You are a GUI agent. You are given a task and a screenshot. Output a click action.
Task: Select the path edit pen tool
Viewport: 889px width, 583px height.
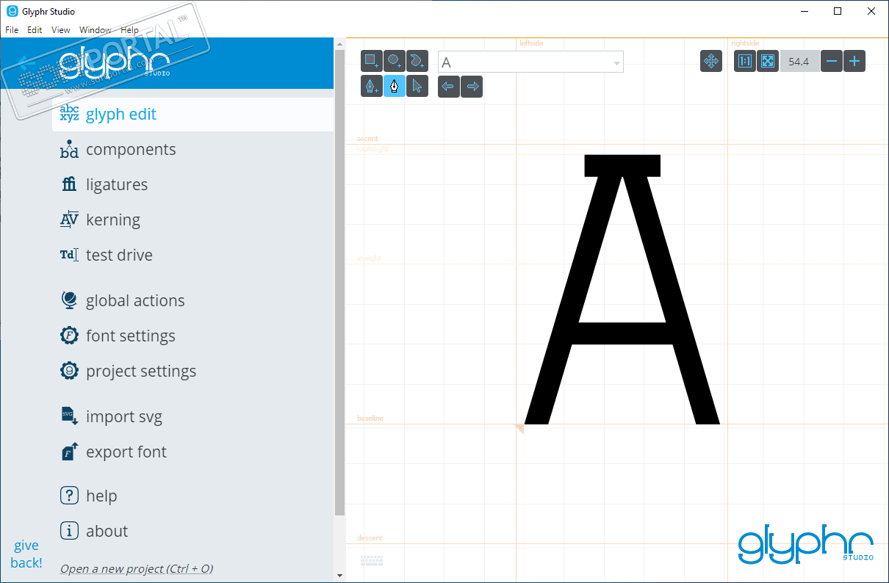click(x=395, y=86)
